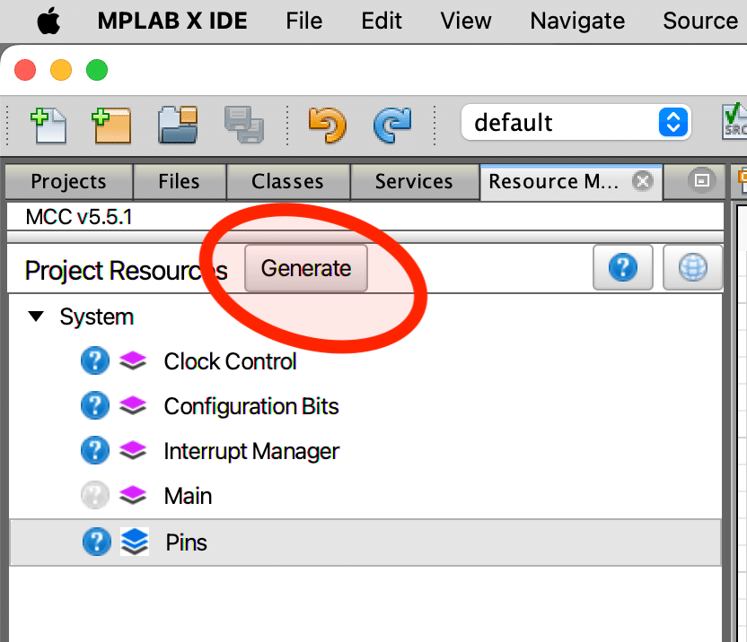Select the Resource M... tab
The width and height of the screenshot is (747, 642).
click(x=554, y=181)
